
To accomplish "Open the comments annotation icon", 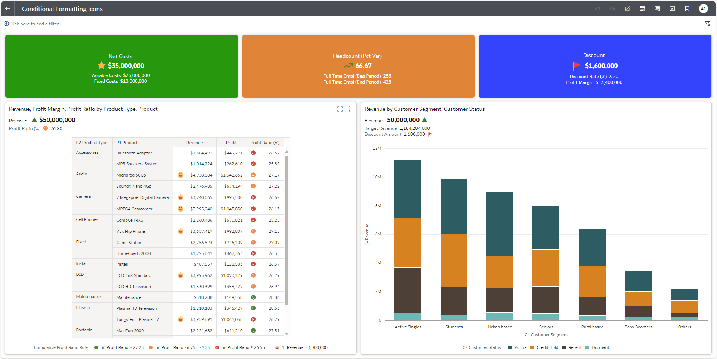I will 657,9.
